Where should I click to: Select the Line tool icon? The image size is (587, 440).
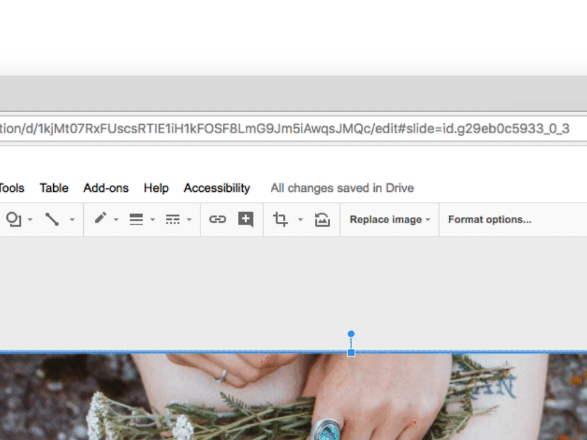51,219
